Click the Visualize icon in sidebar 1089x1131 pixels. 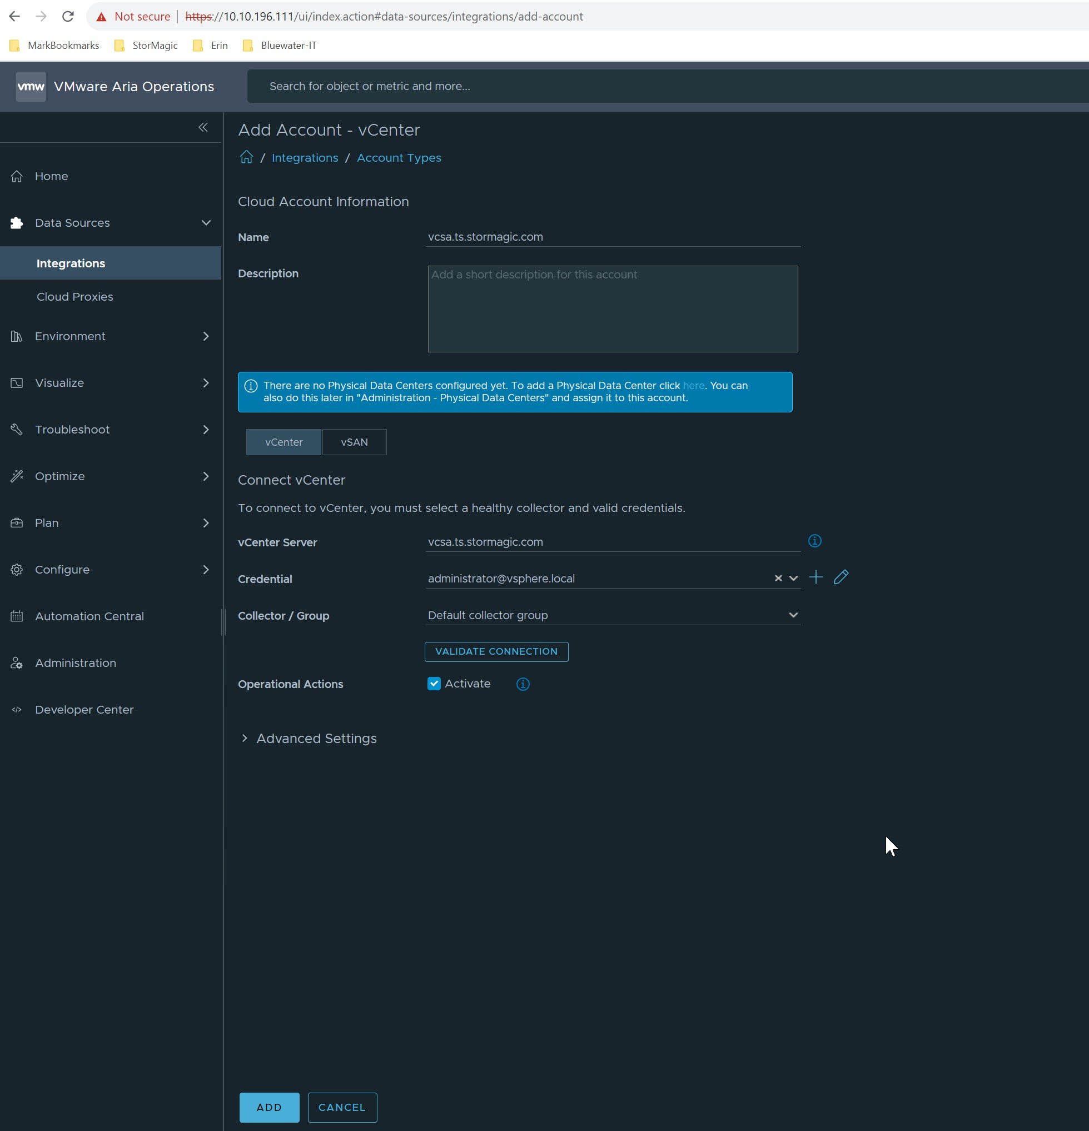pyautogui.click(x=17, y=382)
